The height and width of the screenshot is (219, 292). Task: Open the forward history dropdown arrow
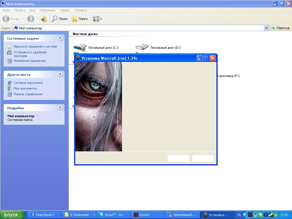[37, 19]
